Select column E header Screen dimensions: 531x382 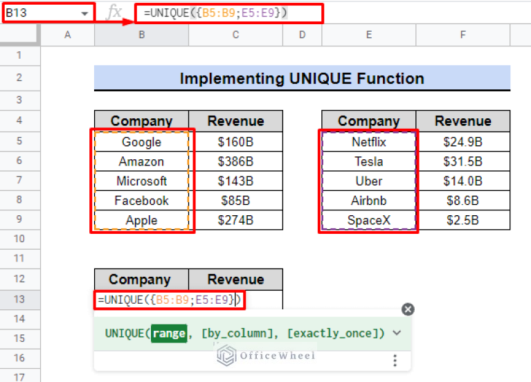[369, 35]
